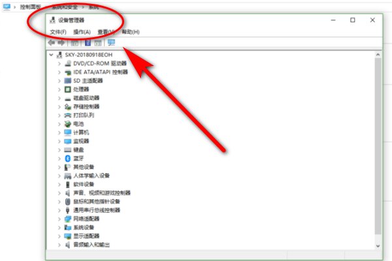This screenshot has width=392, height=261.
Task: Click the speaker icon for 声音、视频和游戏控制器
Action: [68, 193]
